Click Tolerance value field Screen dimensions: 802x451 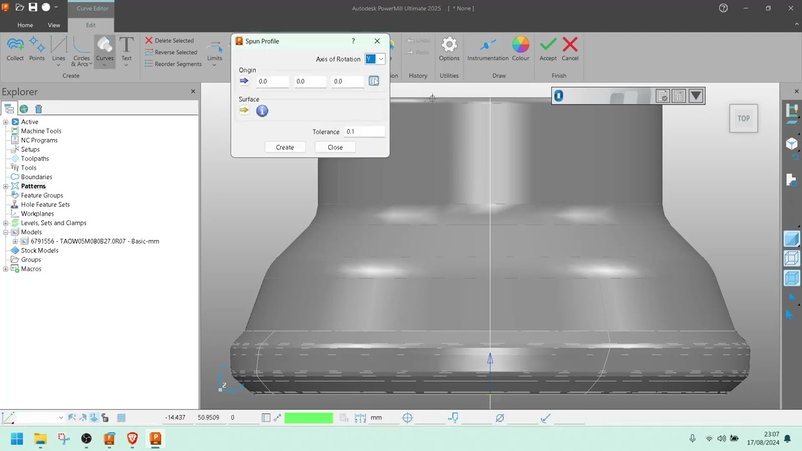click(x=364, y=132)
